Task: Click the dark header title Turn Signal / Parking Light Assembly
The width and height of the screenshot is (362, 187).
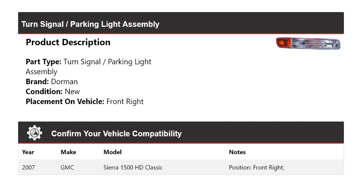Action: click(90, 24)
